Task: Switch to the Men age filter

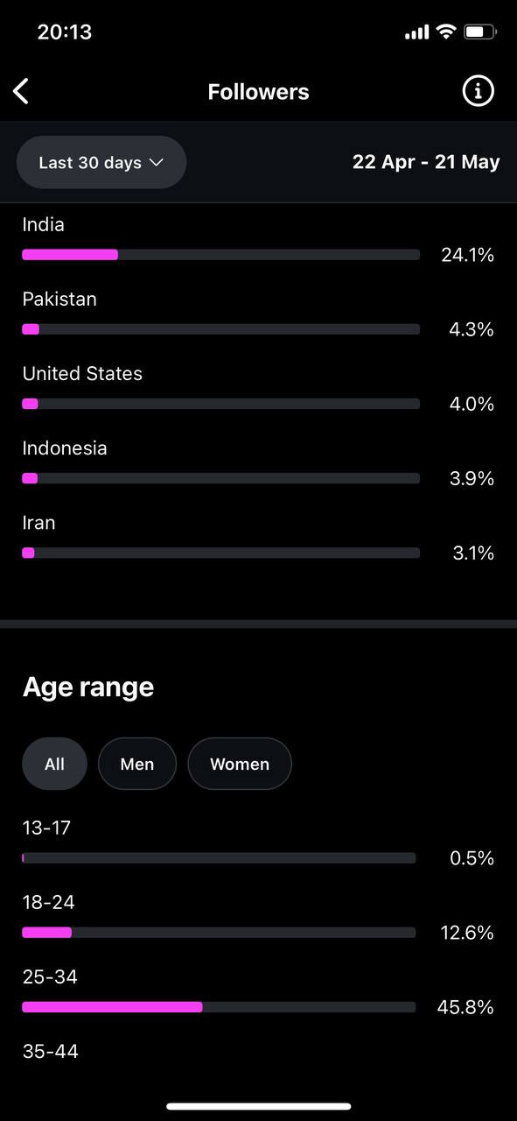Action: tap(137, 764)
